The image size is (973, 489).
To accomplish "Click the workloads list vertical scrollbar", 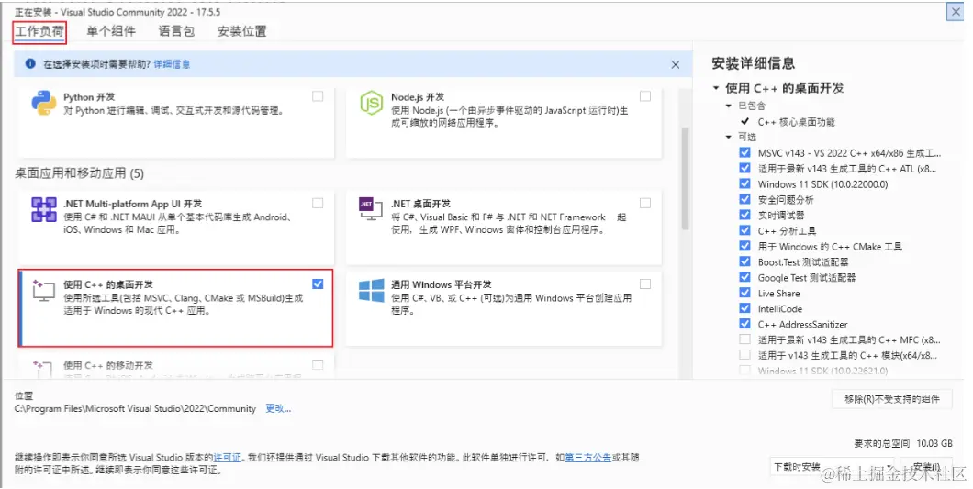I will tap(685, 179).
